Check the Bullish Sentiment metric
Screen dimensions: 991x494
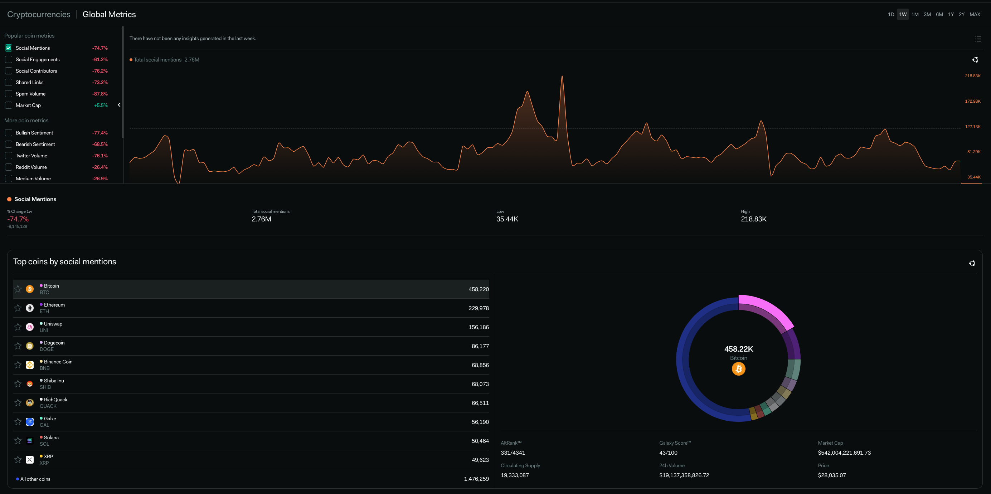tap(9, 133)
